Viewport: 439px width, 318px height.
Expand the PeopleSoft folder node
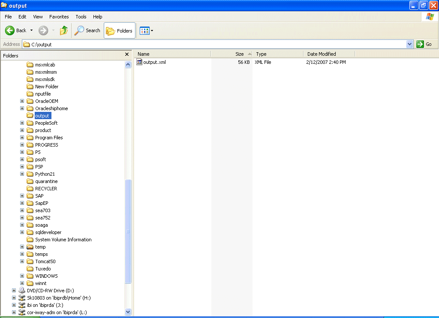(x=22, y=123)
